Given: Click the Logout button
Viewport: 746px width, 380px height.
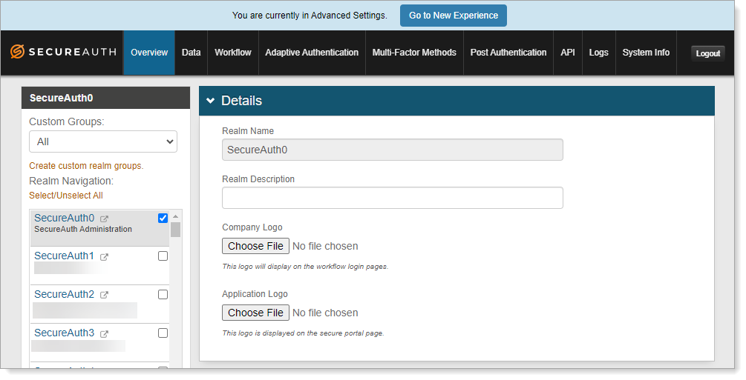Looking at the screenshot, I should [x=707, y=53].
